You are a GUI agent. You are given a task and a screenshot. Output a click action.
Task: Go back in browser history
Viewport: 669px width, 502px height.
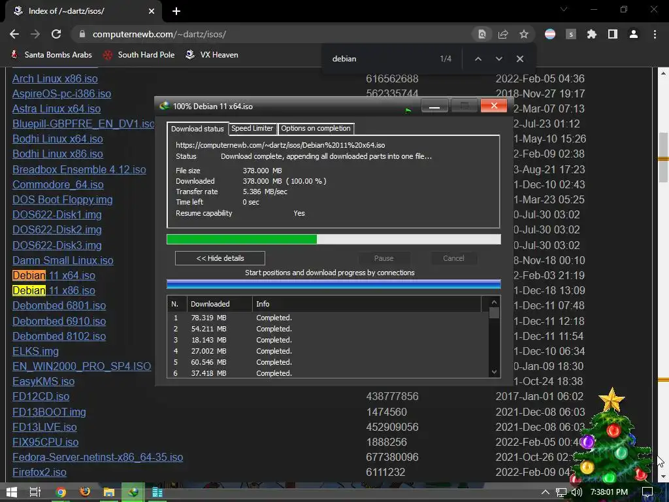click(14, 34)
